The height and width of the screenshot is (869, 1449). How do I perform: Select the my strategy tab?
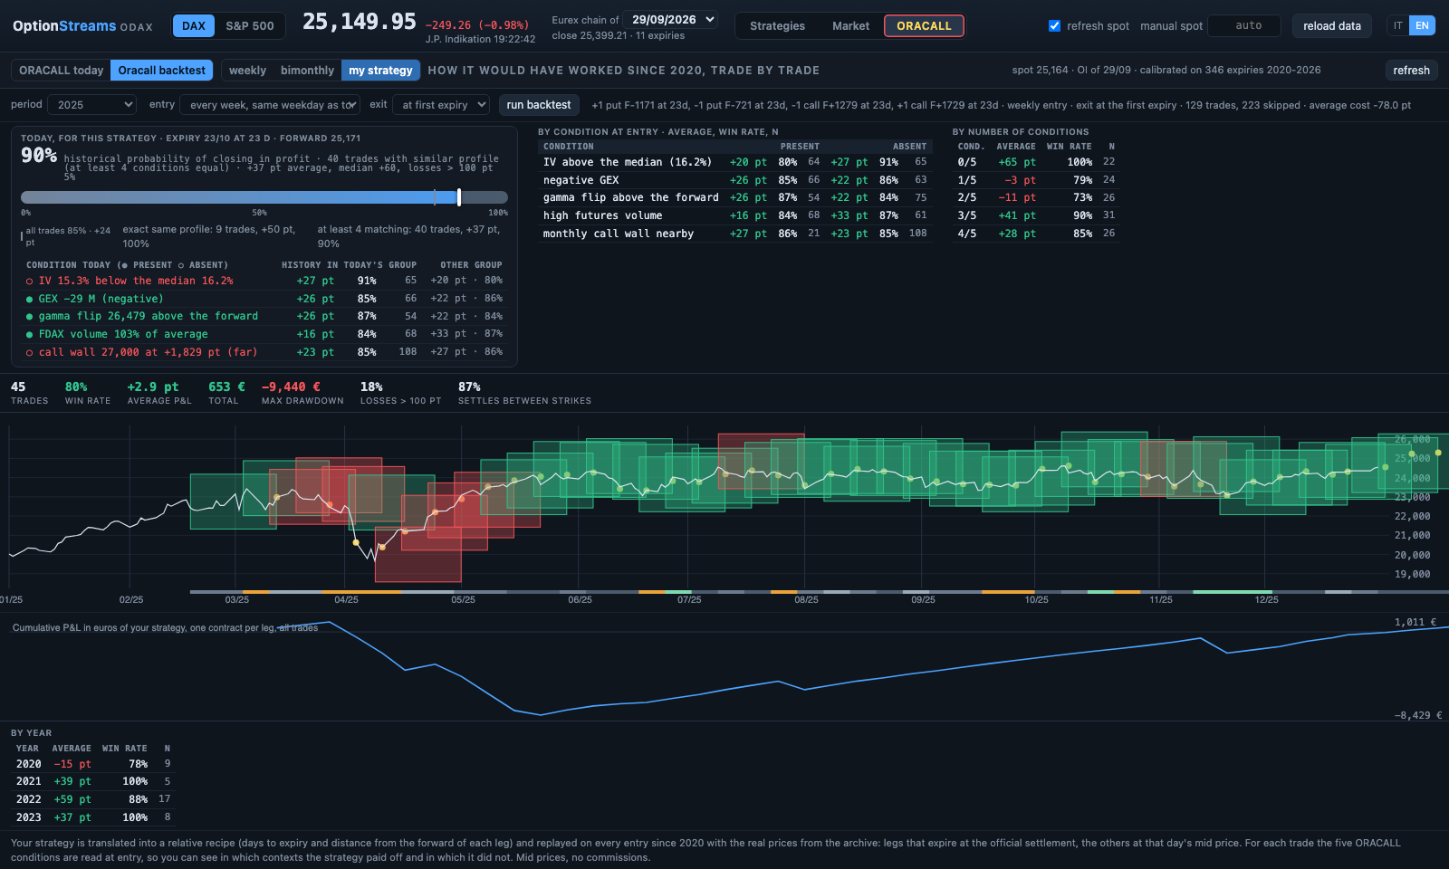380,71
